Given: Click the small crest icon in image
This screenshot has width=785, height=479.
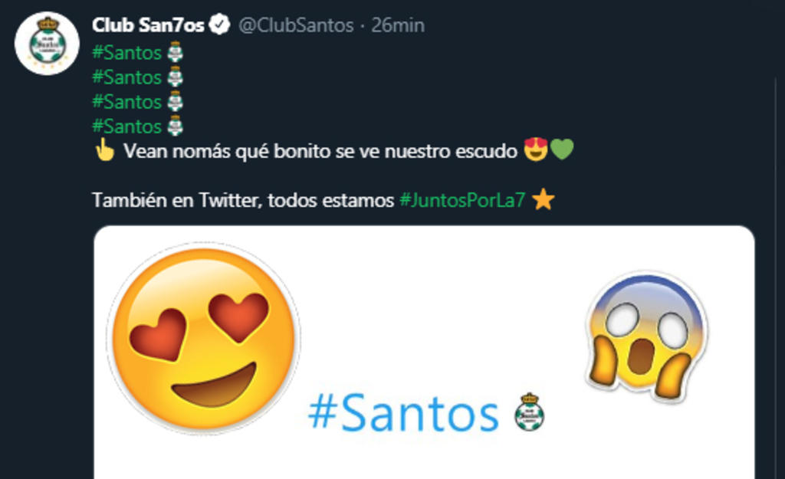Looking at the screenshot, I should (x=529, y=413).
